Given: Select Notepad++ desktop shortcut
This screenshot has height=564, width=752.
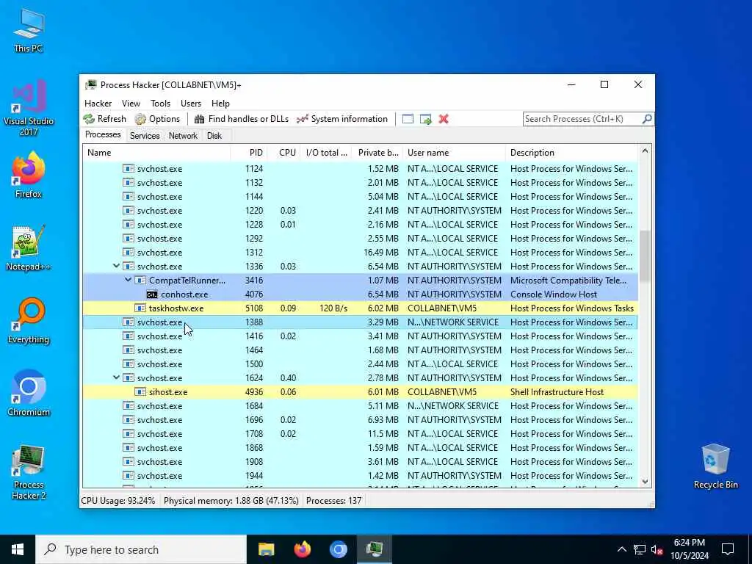Looking at the screenshot, I should pyautogui.click(x=29, y=248).
